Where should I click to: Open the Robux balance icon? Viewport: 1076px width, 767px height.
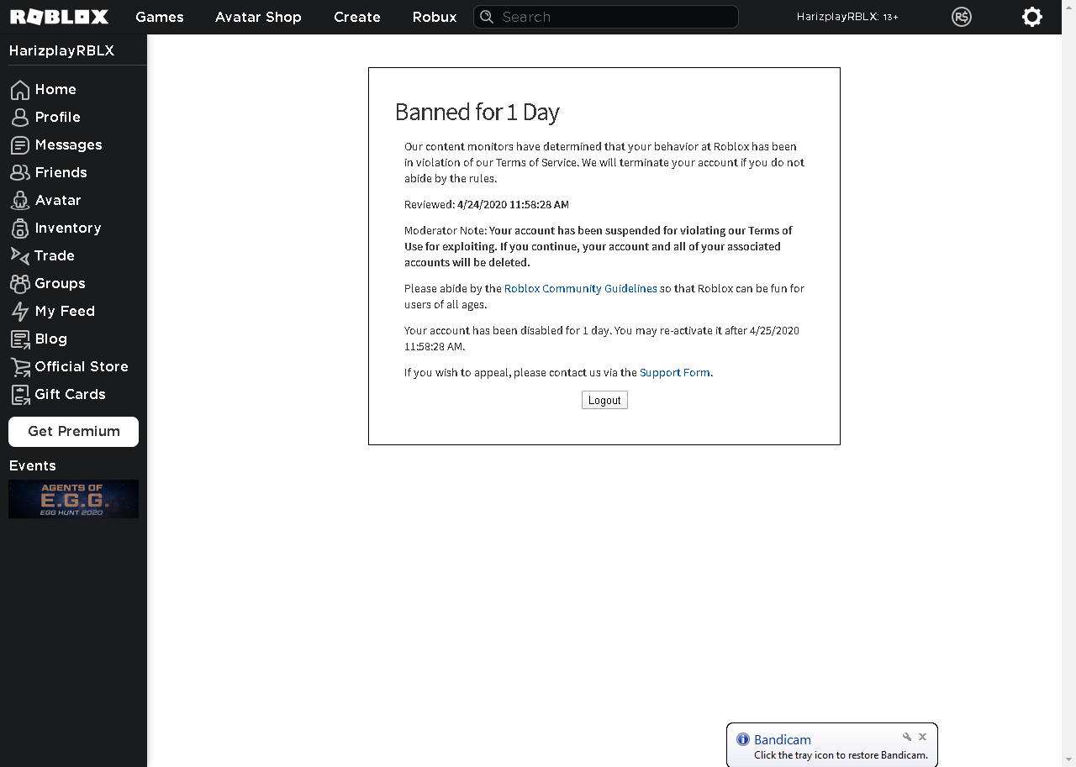point(962,17)
